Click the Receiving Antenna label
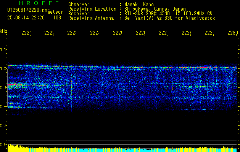This screenshot has width=240, height=152. click(x=91, y=18)
